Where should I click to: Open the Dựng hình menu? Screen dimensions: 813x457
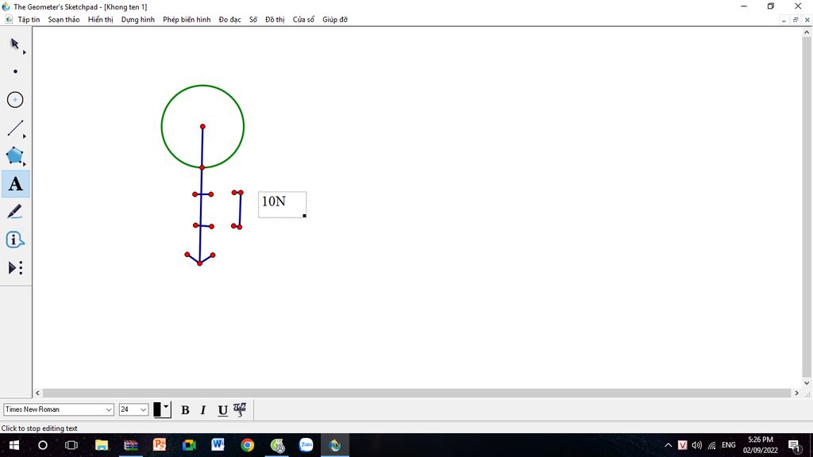[138, 20]
